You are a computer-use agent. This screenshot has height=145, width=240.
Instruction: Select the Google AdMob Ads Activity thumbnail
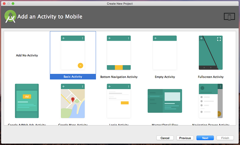pos(27,101)
